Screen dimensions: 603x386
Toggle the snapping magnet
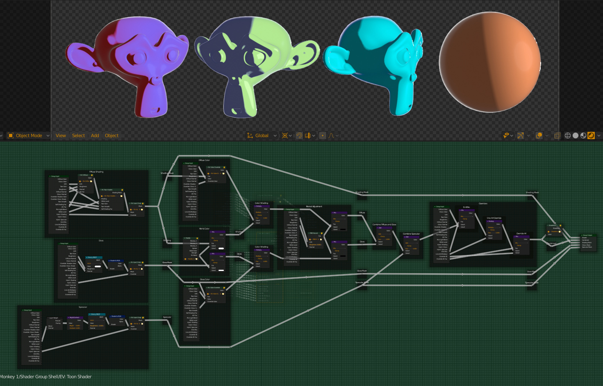[x=299, y=135]
